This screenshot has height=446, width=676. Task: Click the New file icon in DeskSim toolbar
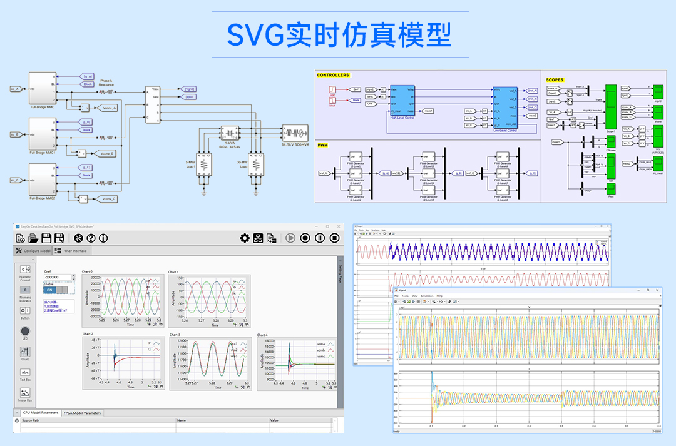point(20,238)
